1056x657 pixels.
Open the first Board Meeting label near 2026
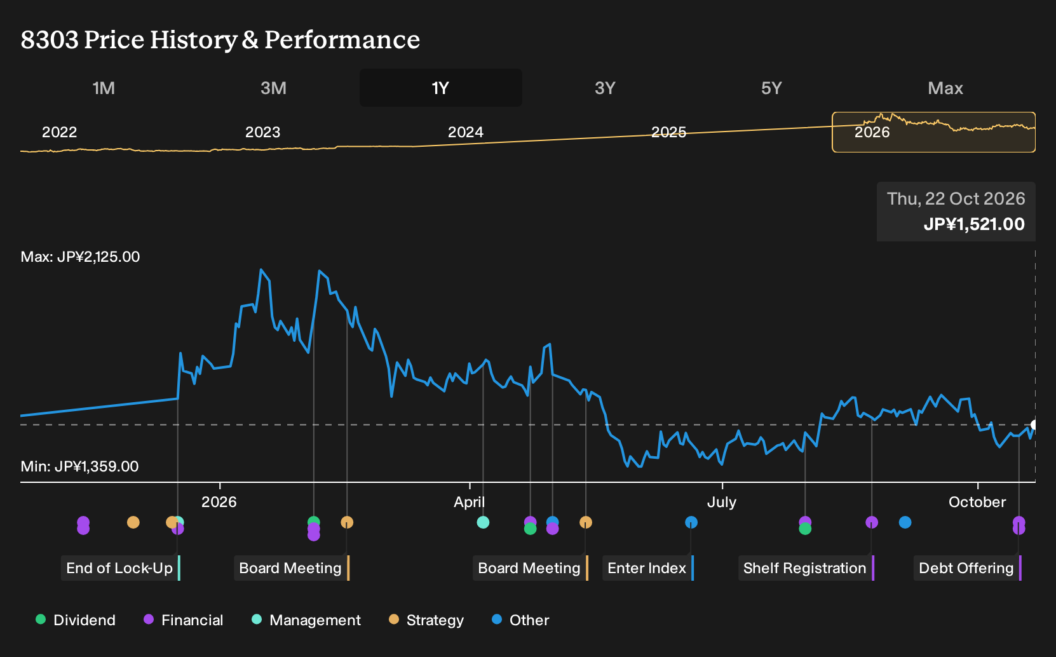292,568
